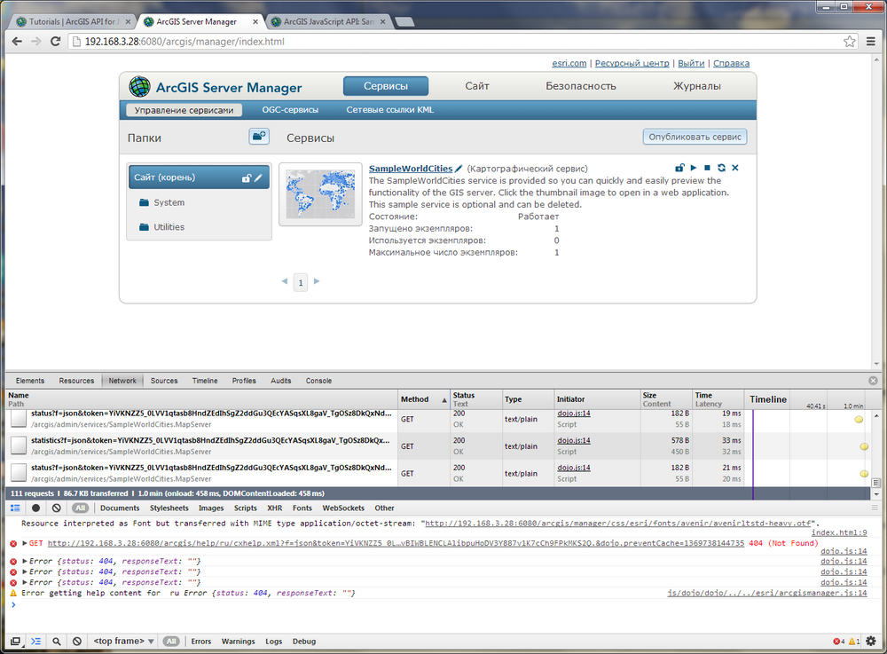This screenshot has height=654, width=887.
Task: Open the Chrome hamburger menu
Action: click(871, 42)
